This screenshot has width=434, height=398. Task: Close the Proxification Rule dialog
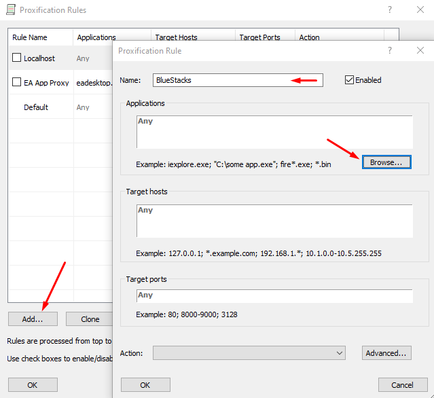(x=420, y=50)
